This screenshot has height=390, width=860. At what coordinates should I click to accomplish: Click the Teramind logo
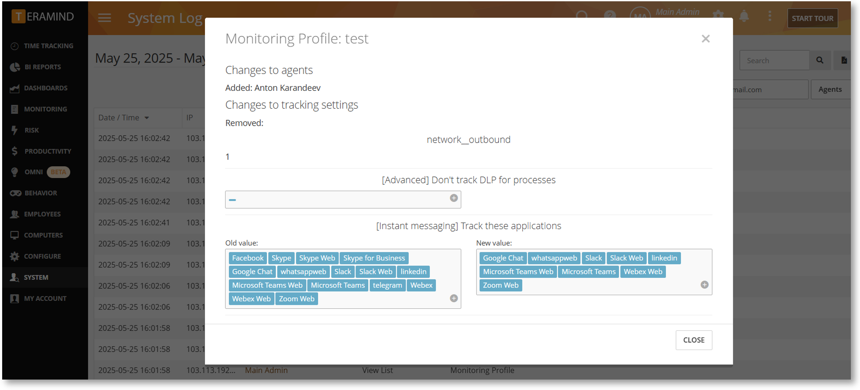[43, 17]
